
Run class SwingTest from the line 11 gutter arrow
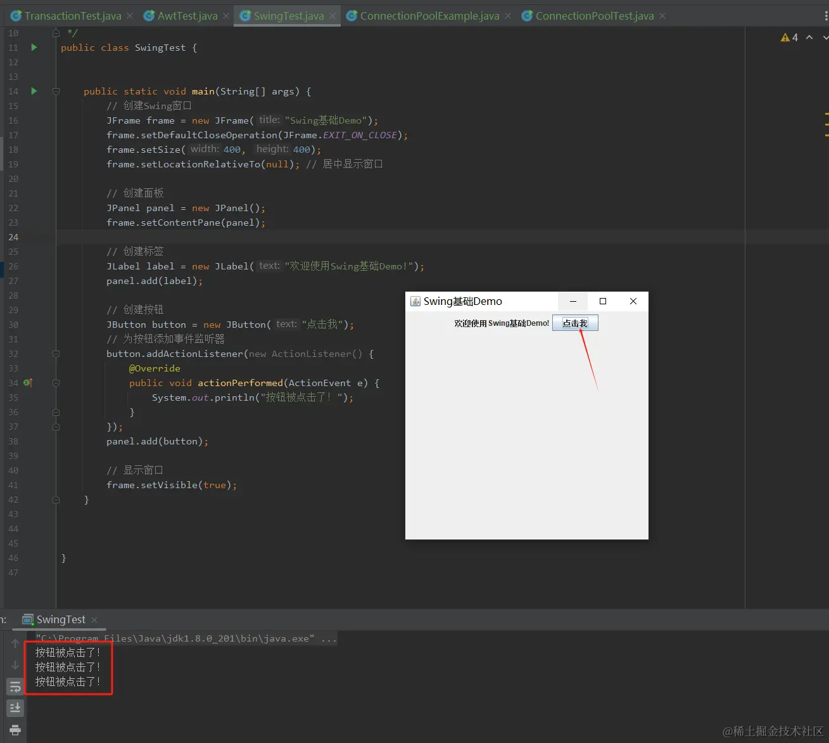click(x=34, y=48)
